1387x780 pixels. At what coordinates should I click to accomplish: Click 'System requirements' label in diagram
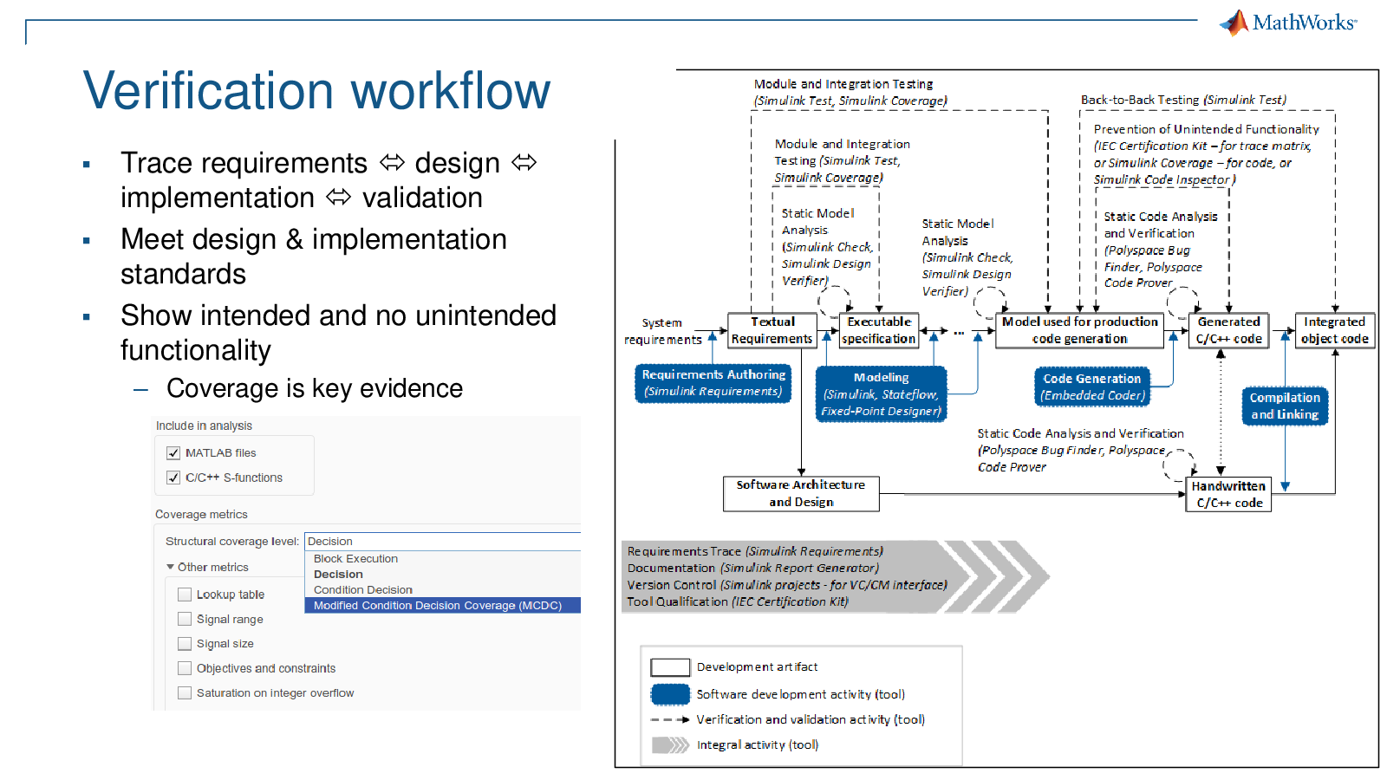662,331
